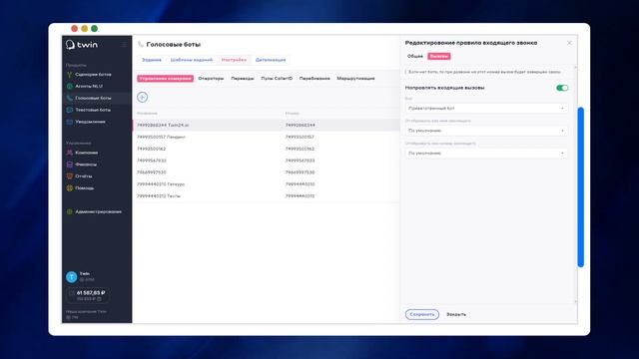This screenshot has height=359, width=639.
Task: Open the caller number display dropdown
Action: pos(486,153)
